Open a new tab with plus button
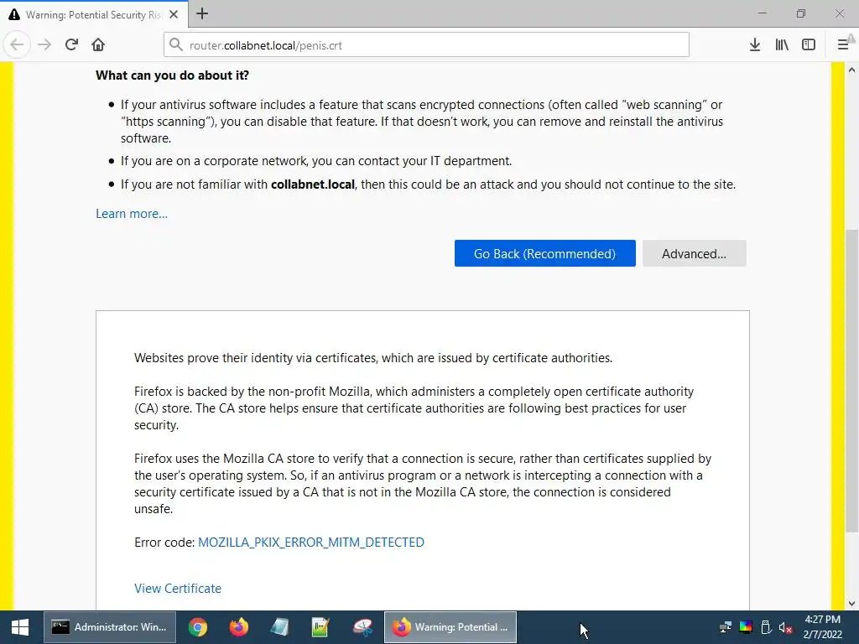 pyautogui.click(x=202, y=13)
